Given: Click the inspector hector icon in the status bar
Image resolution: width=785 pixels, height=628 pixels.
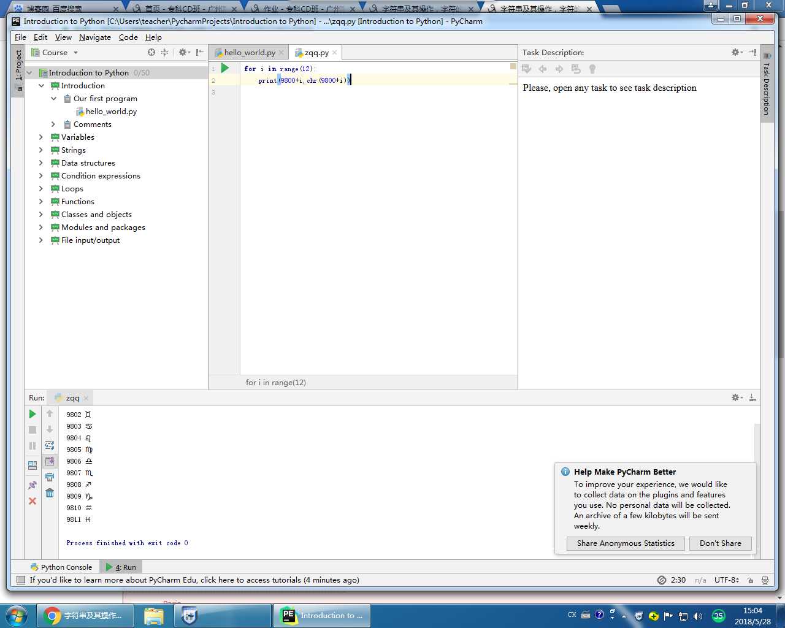Looking at the screenshot, I should 765,580.
